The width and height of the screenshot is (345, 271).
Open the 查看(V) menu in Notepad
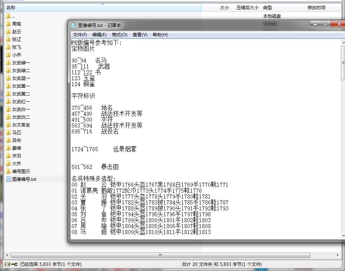140,35
